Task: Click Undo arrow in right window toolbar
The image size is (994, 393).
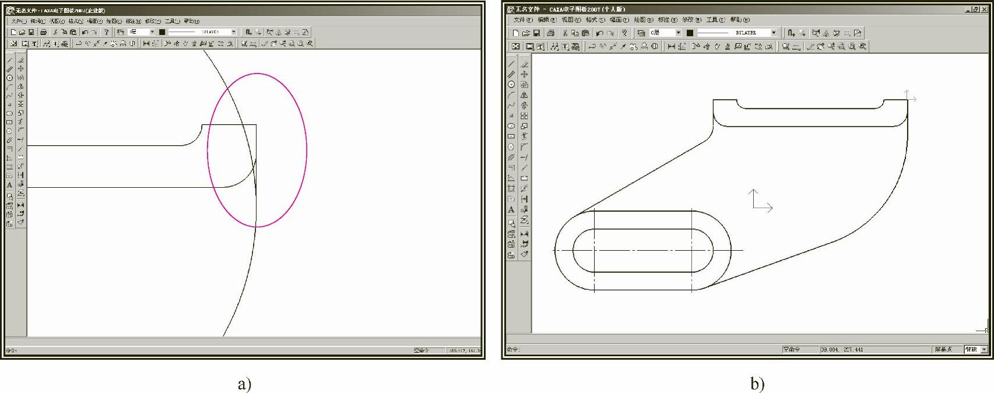Action: point(599,33)
